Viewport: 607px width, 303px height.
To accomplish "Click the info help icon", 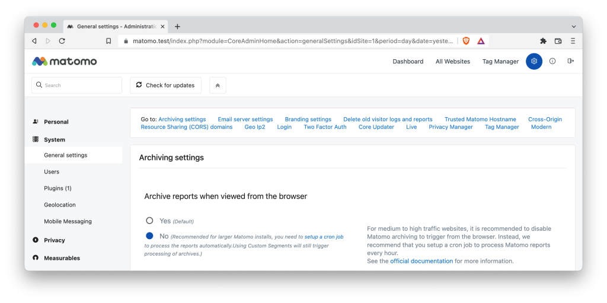I will (x=552, y=62).
